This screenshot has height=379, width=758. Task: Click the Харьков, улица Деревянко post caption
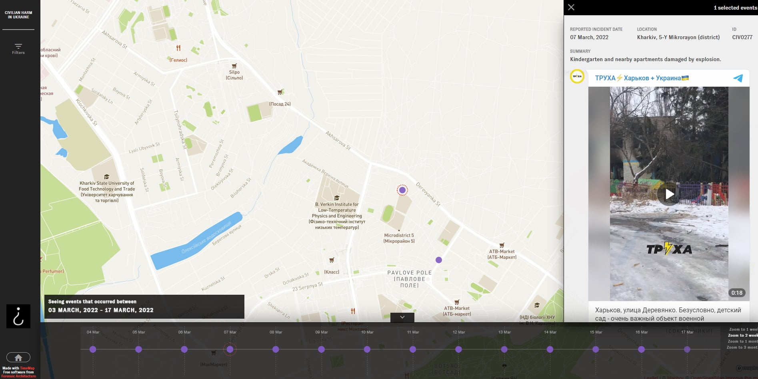(x=668, y=314)
